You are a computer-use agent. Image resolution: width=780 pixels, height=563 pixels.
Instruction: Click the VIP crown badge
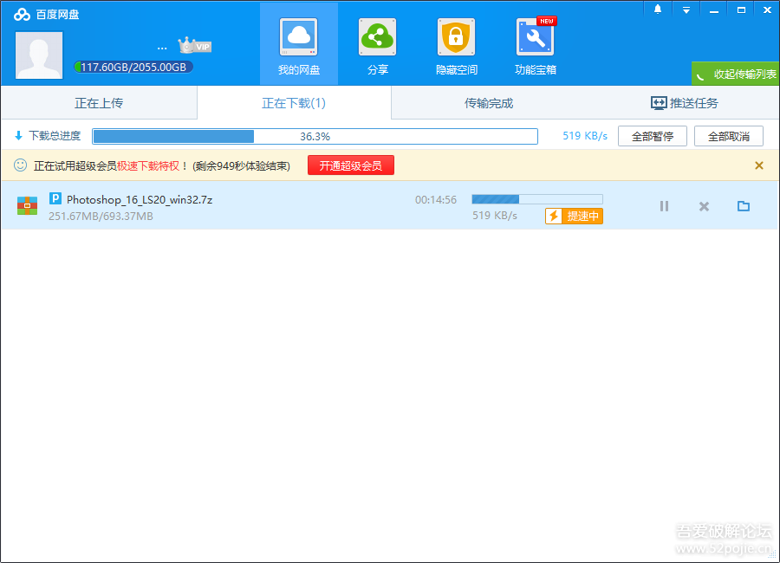[x=195, y=46]
